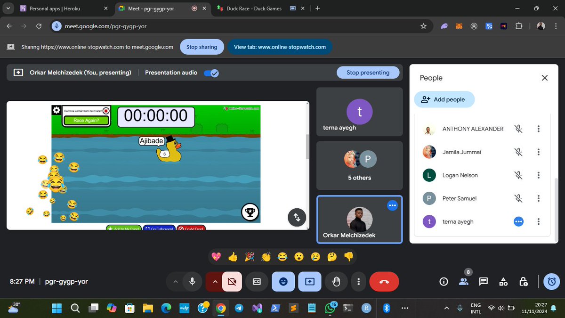Raise your hand
Image resolution: width=565 pixels, height=318 pixels.
pyautogui.click(x=336, y=282)
